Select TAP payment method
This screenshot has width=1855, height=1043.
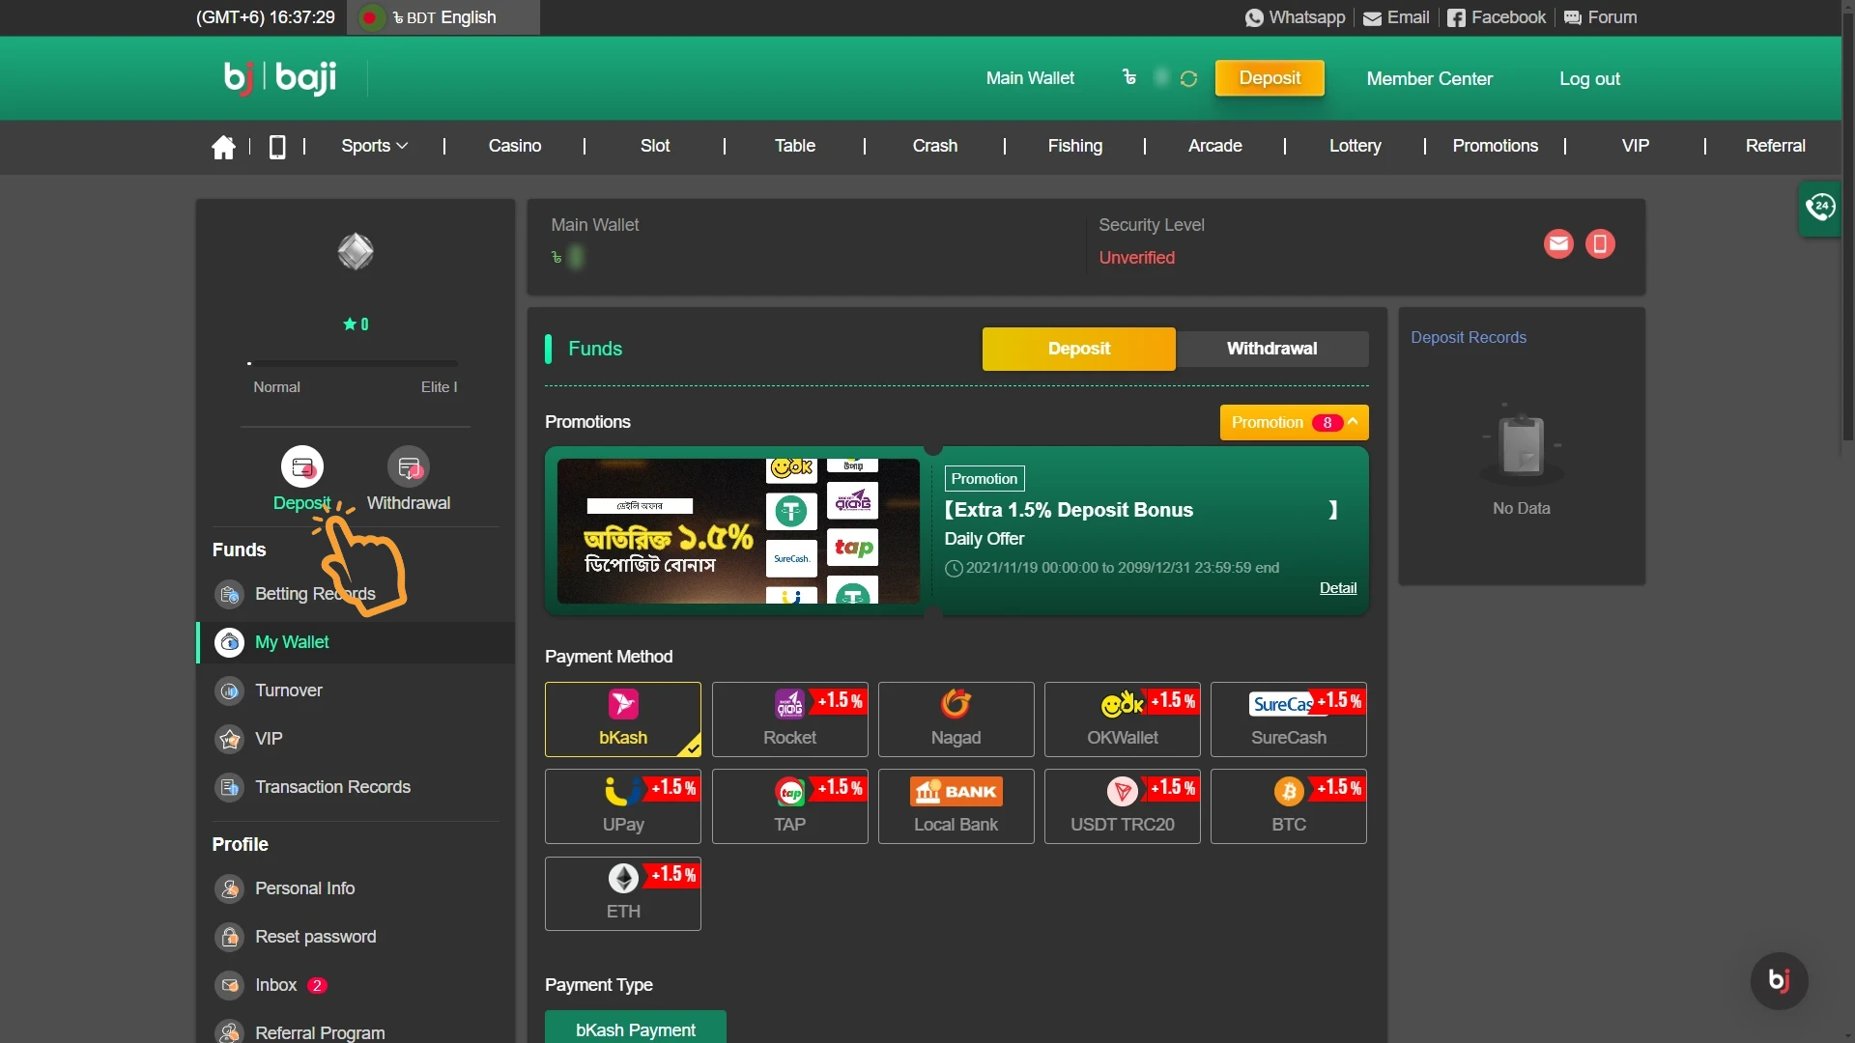[x=790, y=806]
